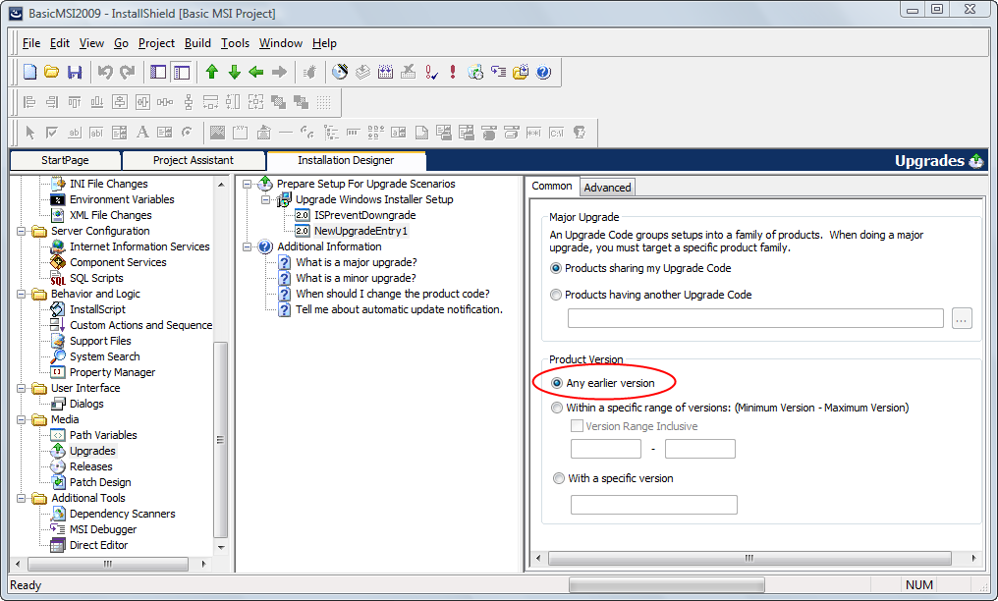
Task: Open help with the blue question mark icon
Action: tap(543, 72)
